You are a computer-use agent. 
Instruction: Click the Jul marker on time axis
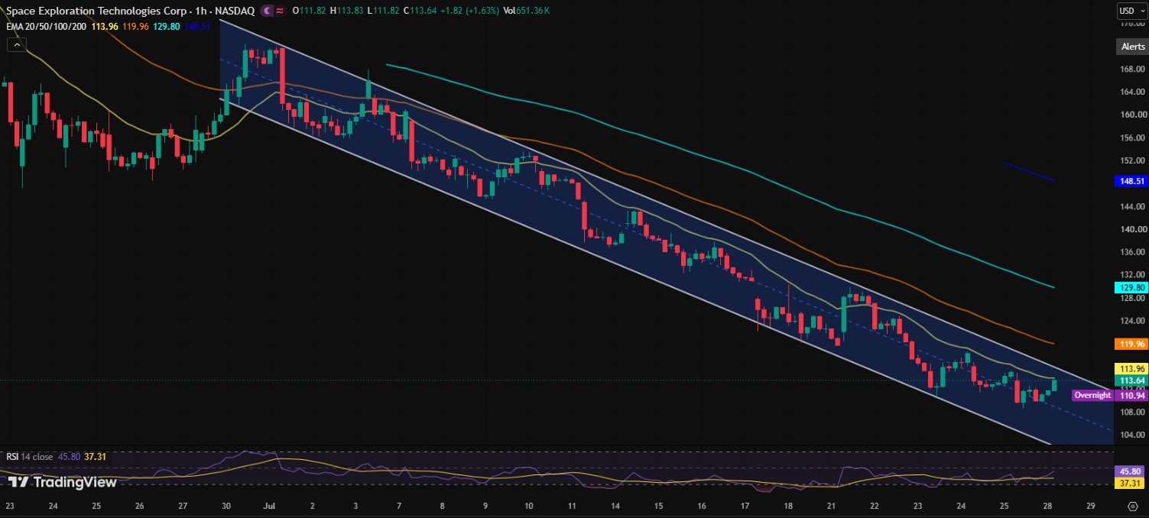pos(269,506)
